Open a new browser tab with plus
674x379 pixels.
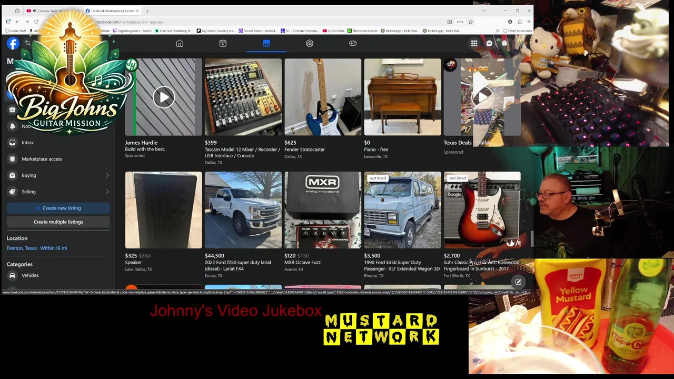147,11
